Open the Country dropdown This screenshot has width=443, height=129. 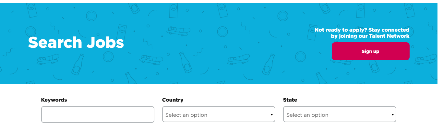click(x=218, y=114)
